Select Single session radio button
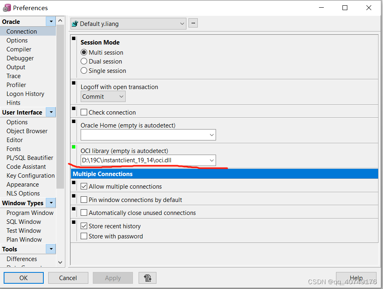The height and width of the screenshot is (289, 383). pos(84,70)
